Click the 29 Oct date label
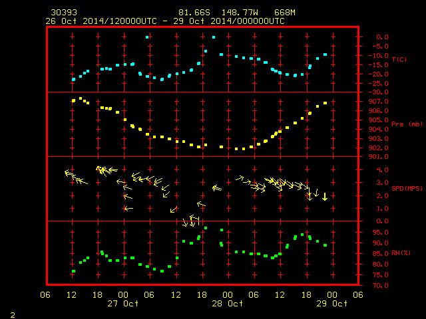The image size is (426, 319). coord(331,303)
